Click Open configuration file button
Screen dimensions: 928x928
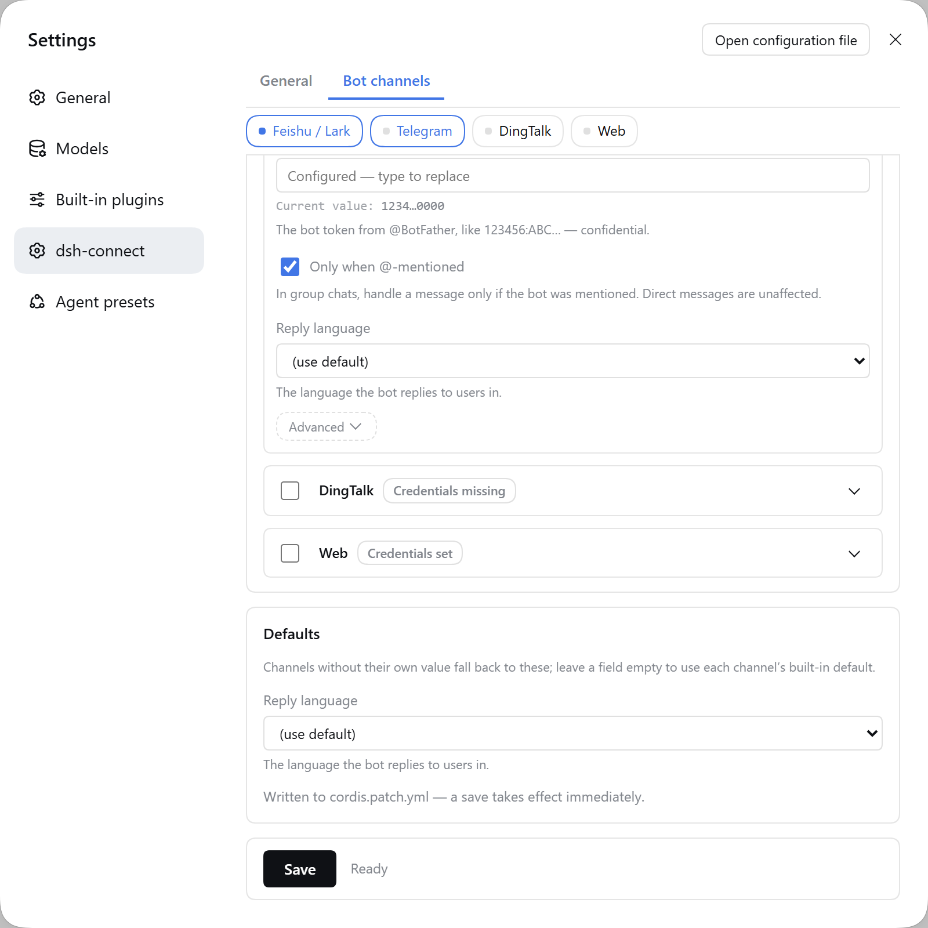(786, 39)
